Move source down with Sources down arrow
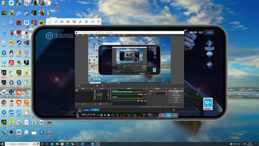Screen dimensions: 259x146 (x=107, y=104)
